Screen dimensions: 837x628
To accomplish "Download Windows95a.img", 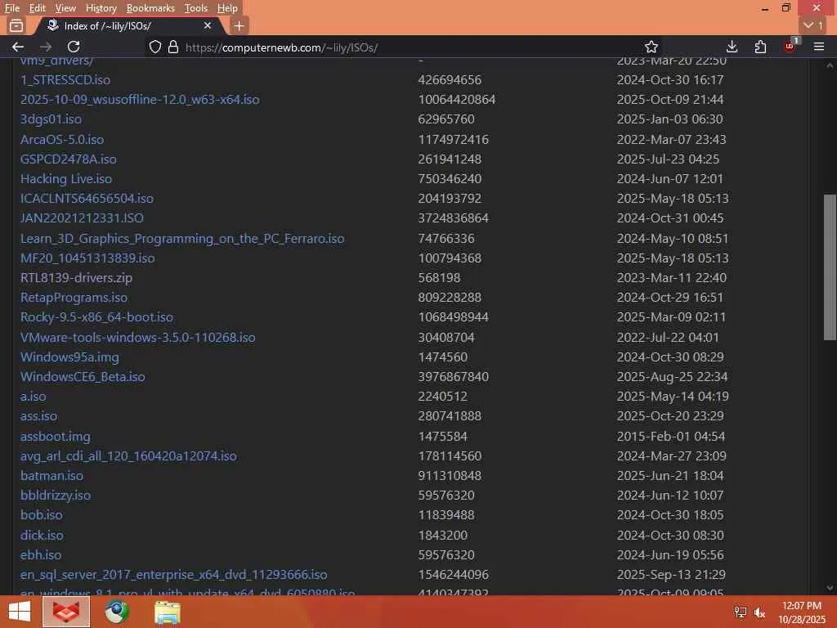I will click(x=70, y=357).
